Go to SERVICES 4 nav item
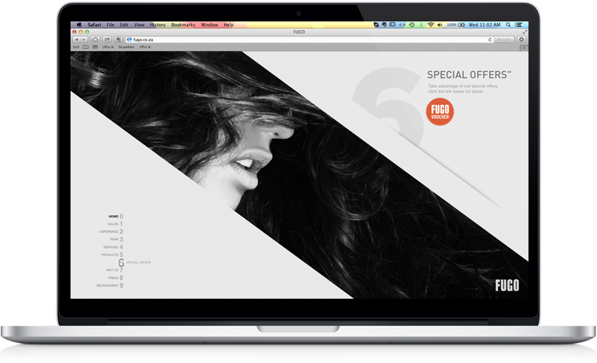The width and height of the screenshot is (597, 363). pyautogui.click(x=113, y=247)
